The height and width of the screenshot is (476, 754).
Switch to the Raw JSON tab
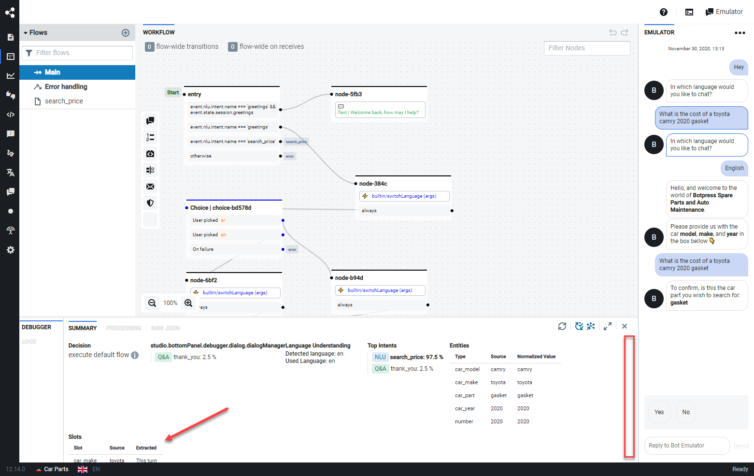tap(165, 328)
